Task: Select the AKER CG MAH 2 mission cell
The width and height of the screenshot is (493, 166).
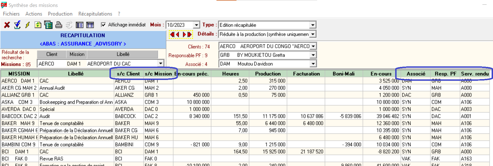Action: coord(19,88)
